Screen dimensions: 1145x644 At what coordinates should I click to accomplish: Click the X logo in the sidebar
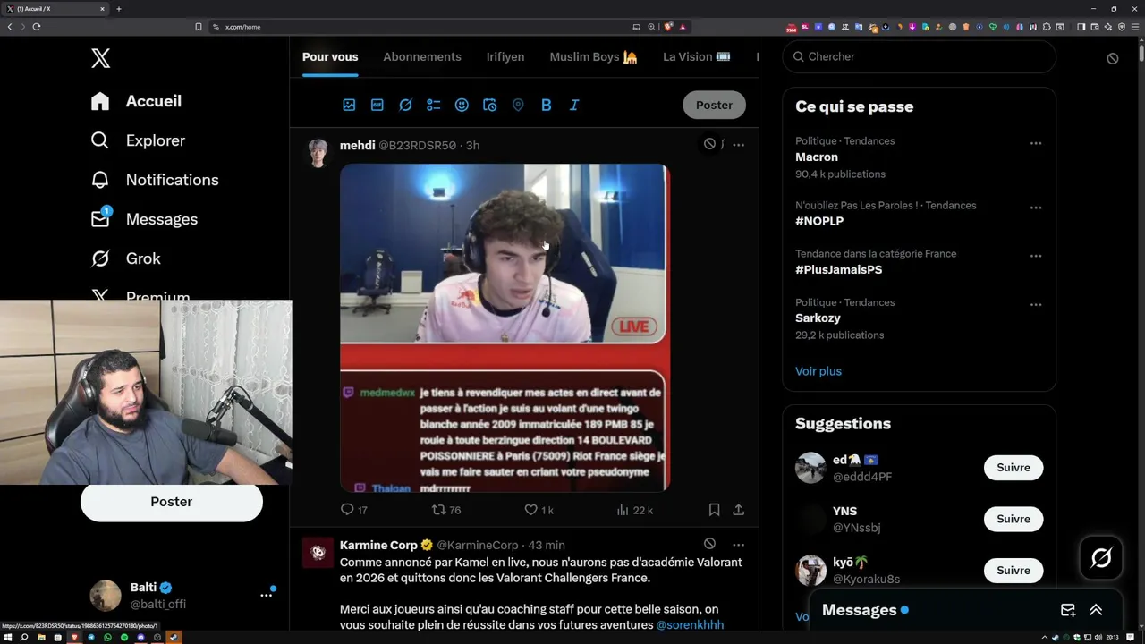[x=100, y=59]
